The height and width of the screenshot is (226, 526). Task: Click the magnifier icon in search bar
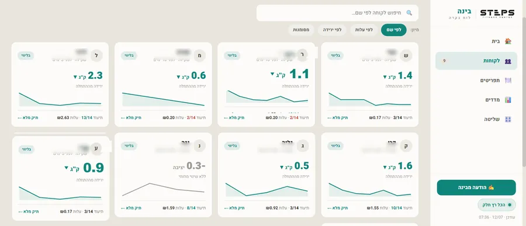coord(409,13)
